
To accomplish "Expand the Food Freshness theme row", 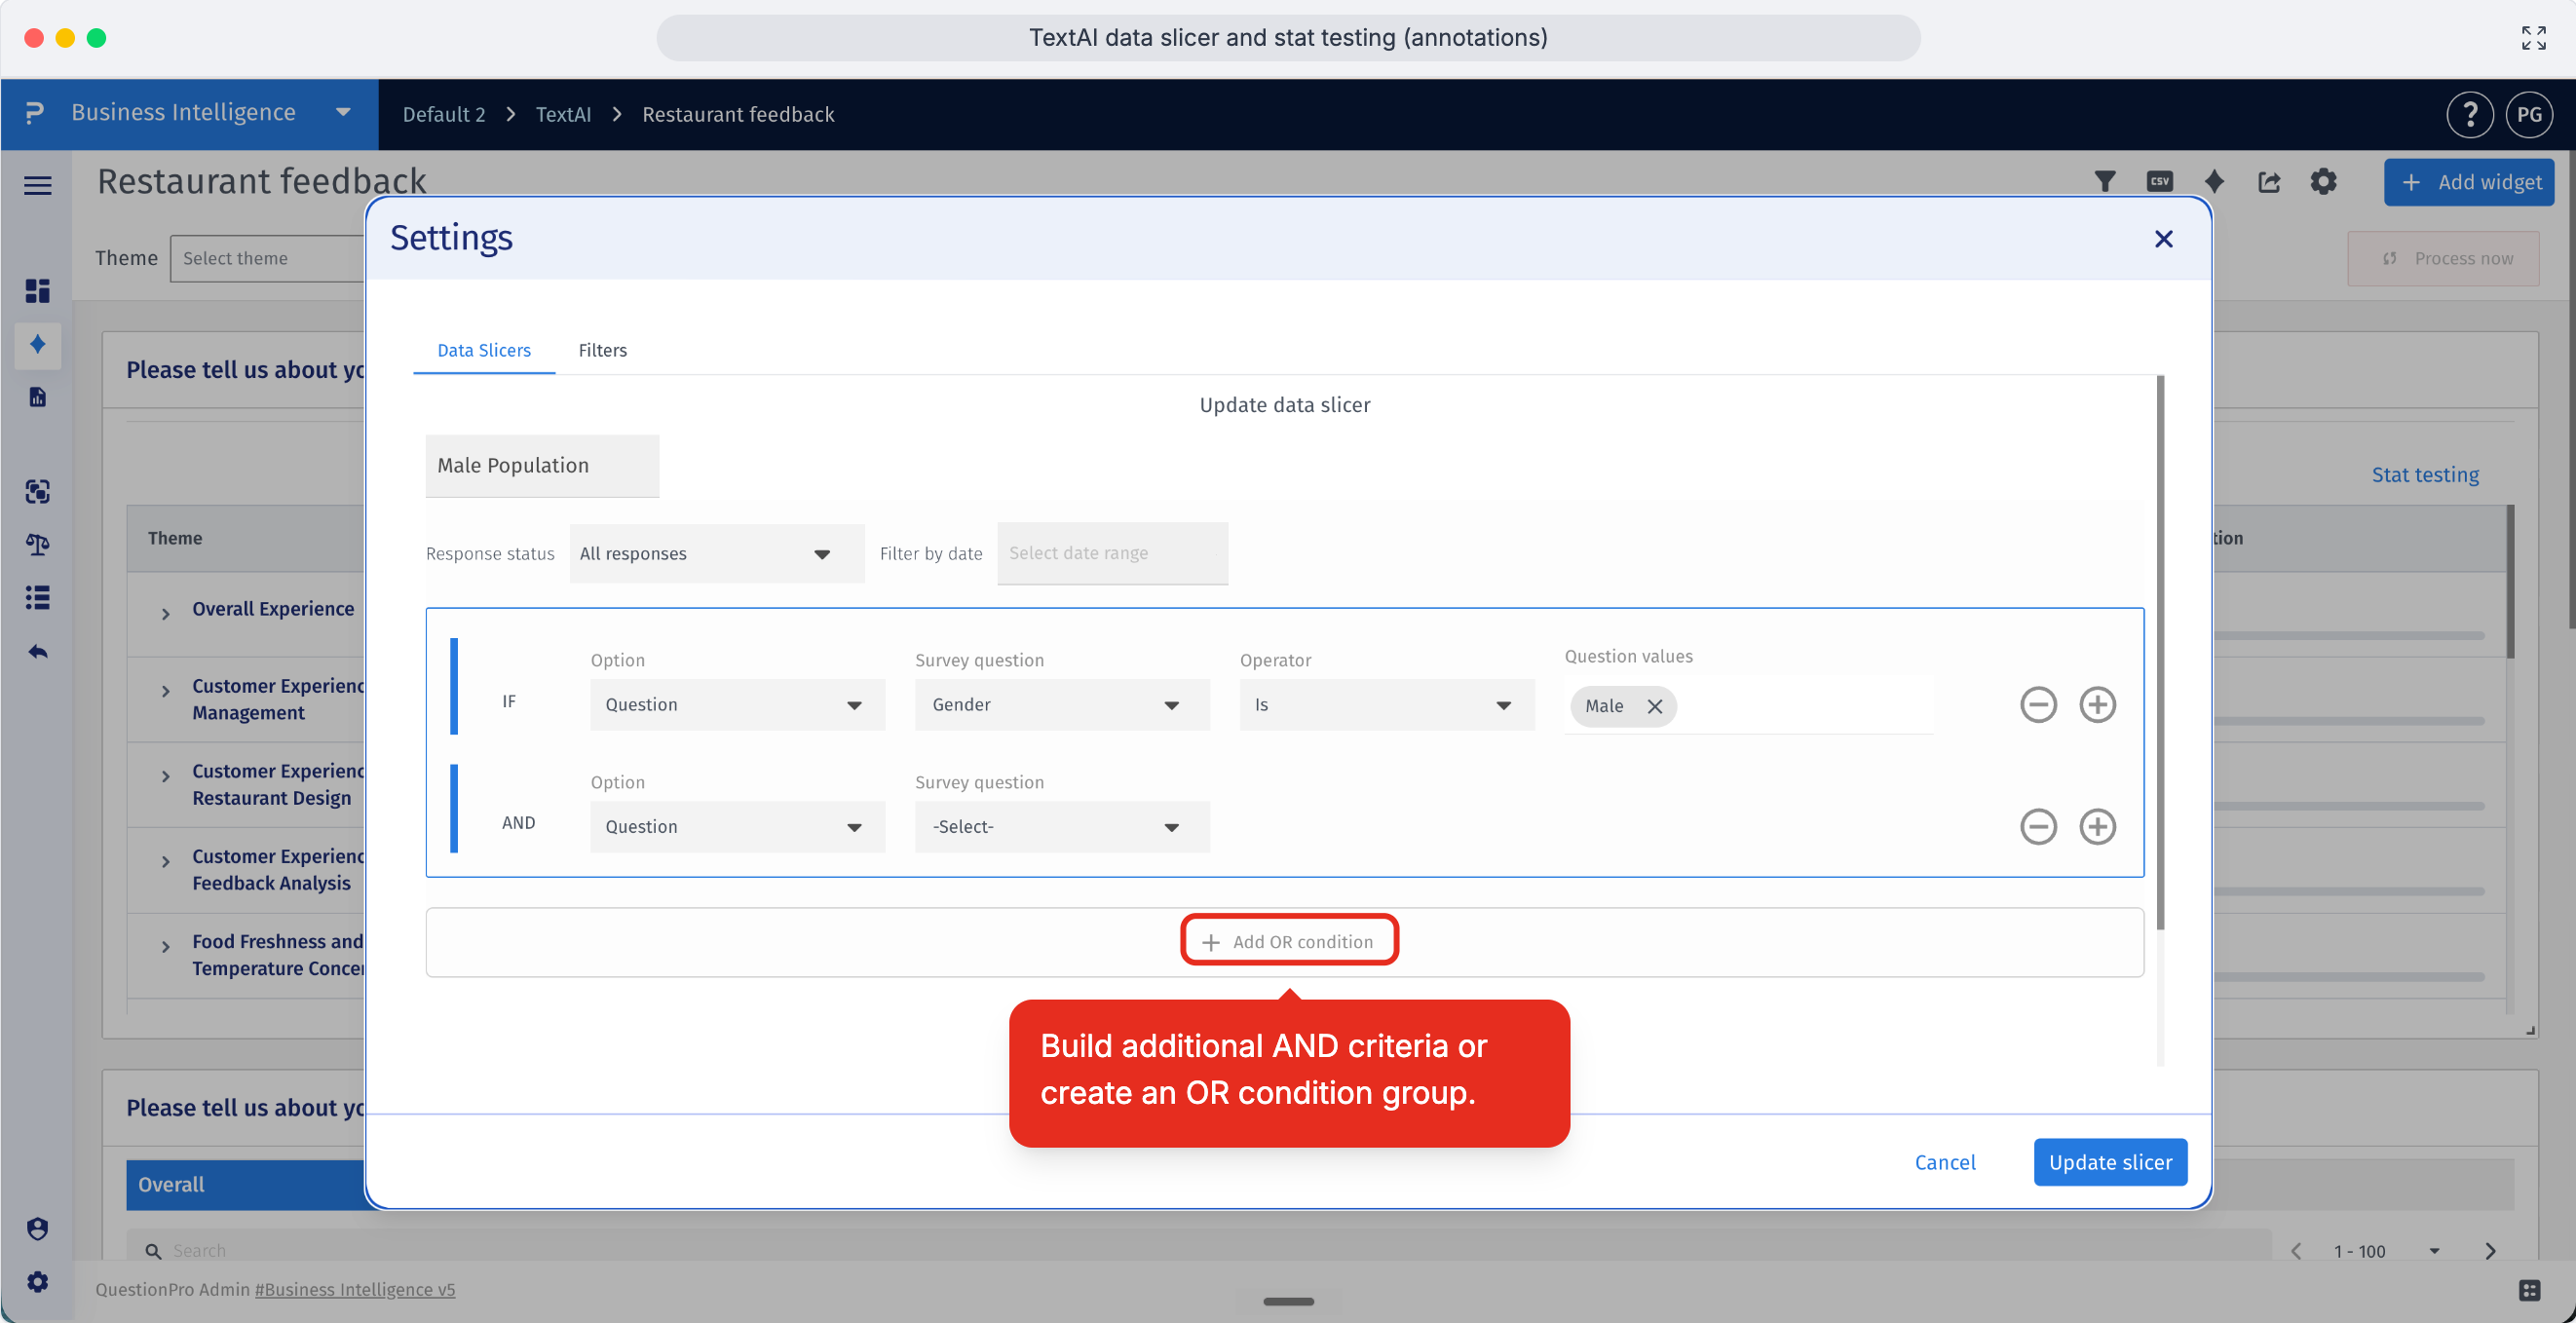I will [166, 946].
